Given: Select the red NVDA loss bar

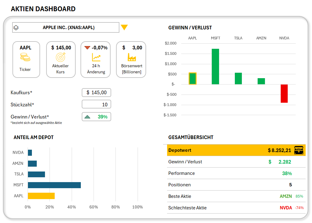Looking at the screenshot, I should (284, 93).
